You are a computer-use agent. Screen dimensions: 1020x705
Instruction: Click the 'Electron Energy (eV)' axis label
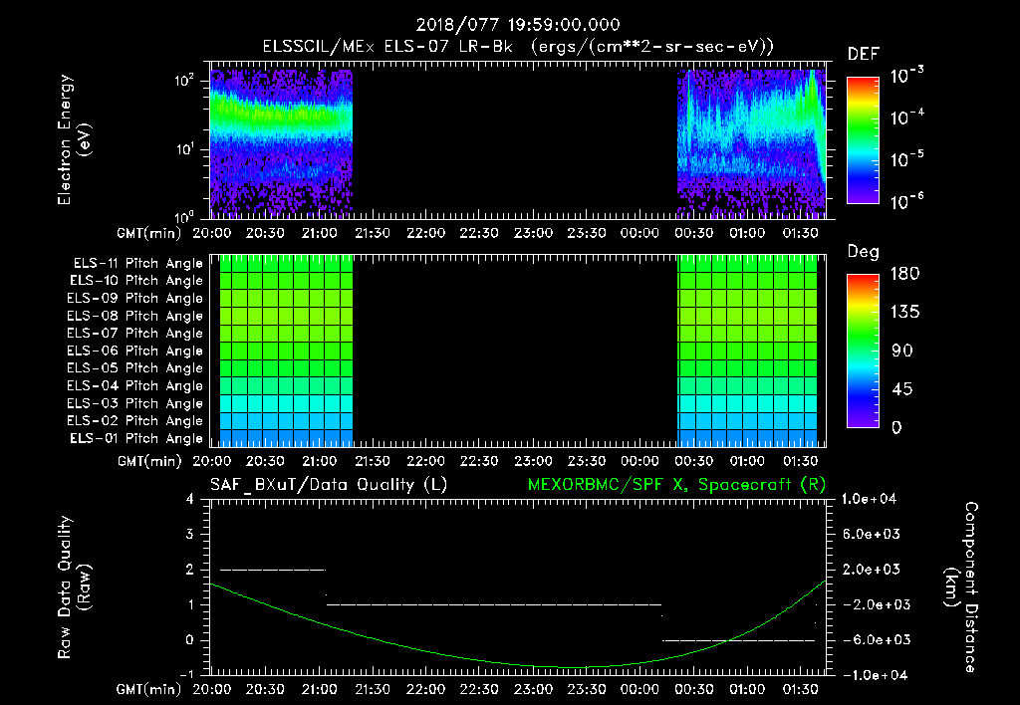tap(74, 139)
